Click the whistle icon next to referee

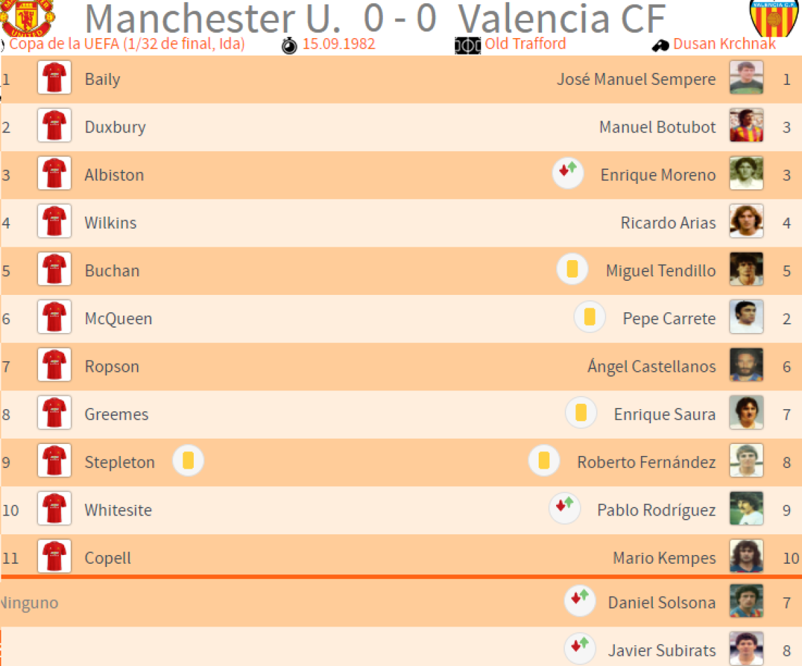661,45
